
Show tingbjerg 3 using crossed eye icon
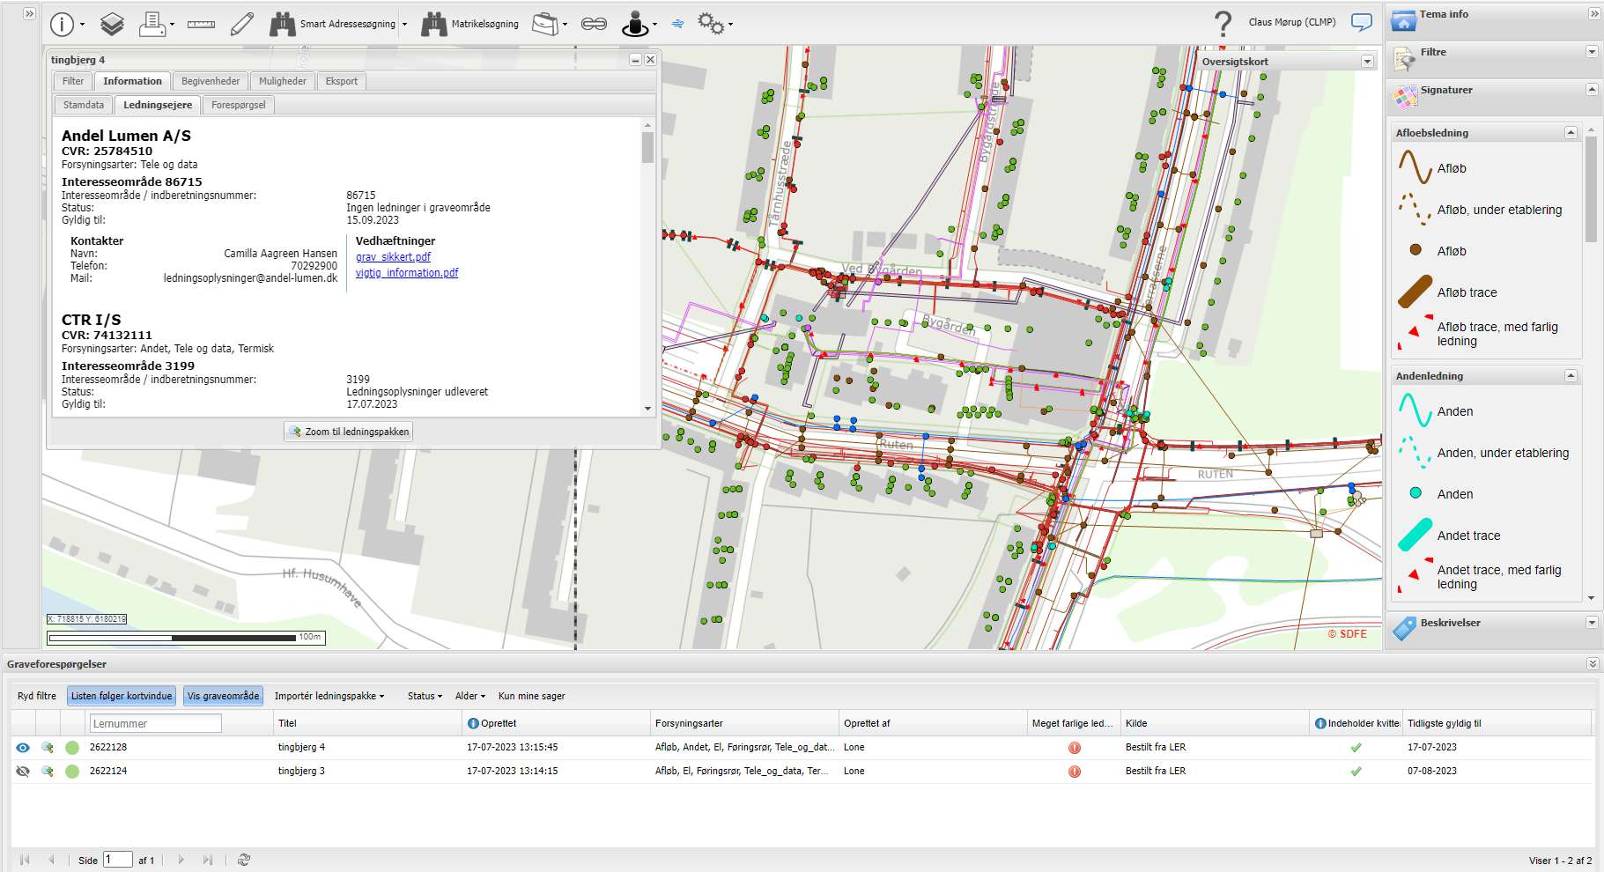coord(23,771)
